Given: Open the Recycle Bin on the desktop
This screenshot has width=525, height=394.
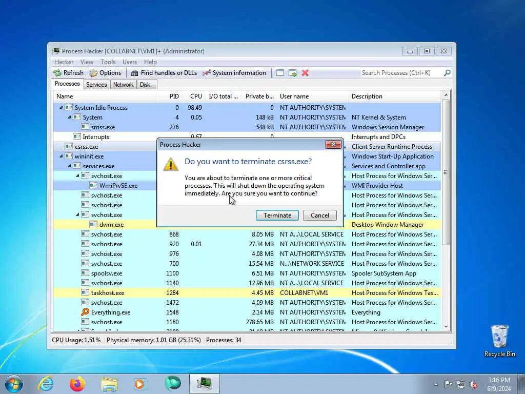Looking at the screenshot, I should coord(499,341).
